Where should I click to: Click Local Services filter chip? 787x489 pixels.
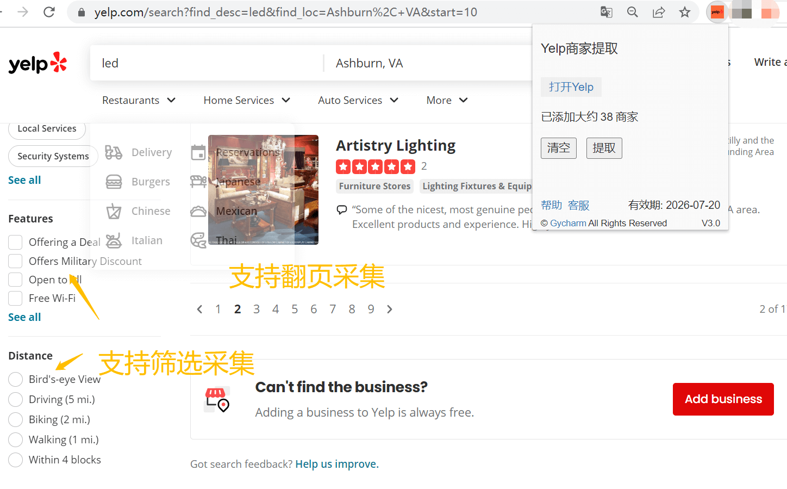tap(47, 128)
